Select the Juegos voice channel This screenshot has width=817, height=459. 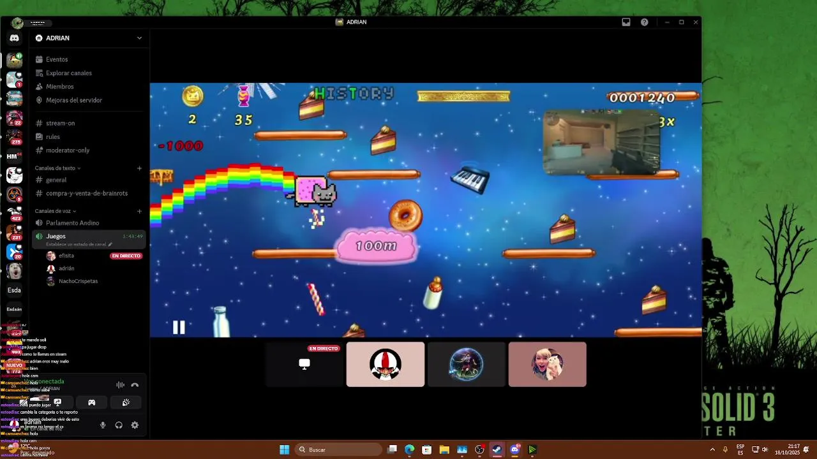tap(90, 240)
